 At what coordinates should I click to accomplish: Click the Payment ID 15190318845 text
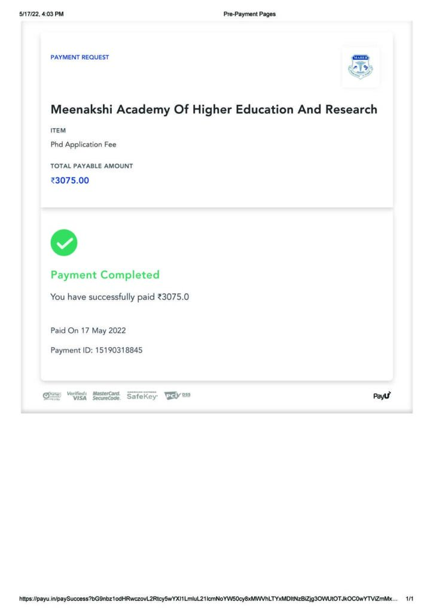point(96,350)
